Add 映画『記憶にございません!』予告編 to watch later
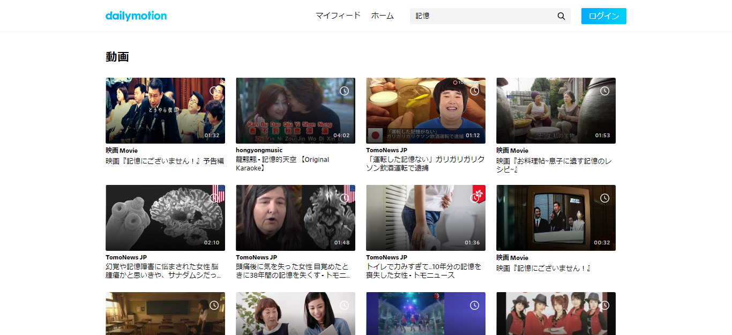This screenshot has width=732, height=335. 214,91
